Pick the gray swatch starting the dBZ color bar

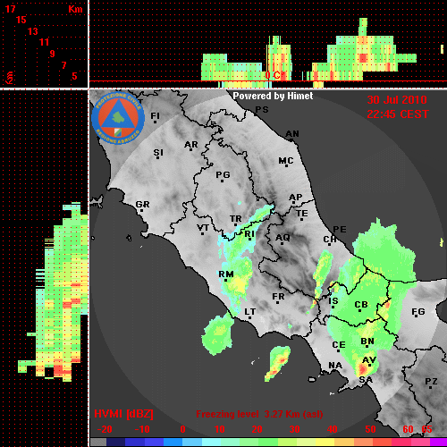98,442
